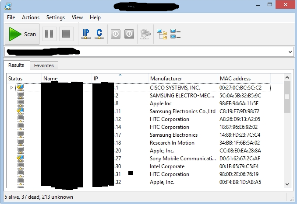
Task: Click MAC address 00:F4:B9:1D:AB:A5
Action: pos(240,182)
